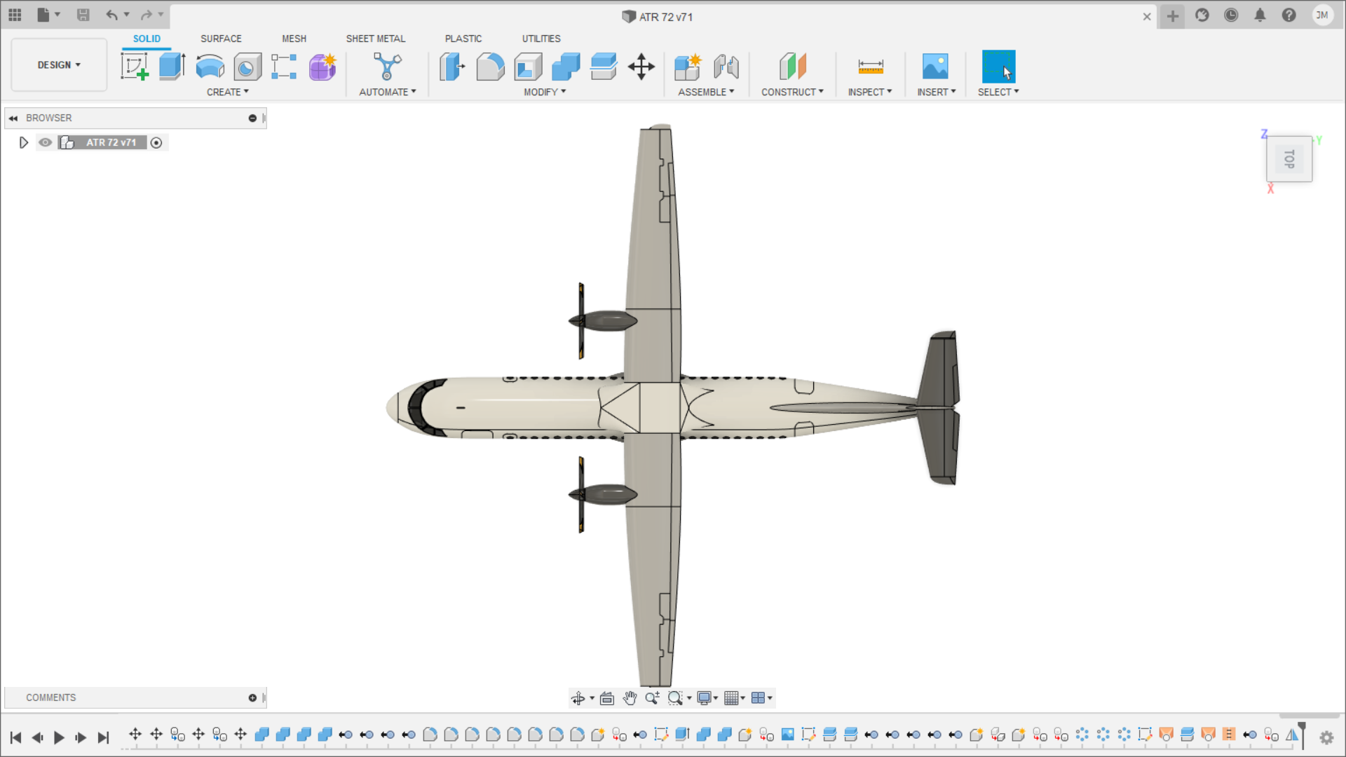The width and height of the screenshot is (1346, 757).
Task: Switch to the Sheet Metal tab
Action: point(375,39)
